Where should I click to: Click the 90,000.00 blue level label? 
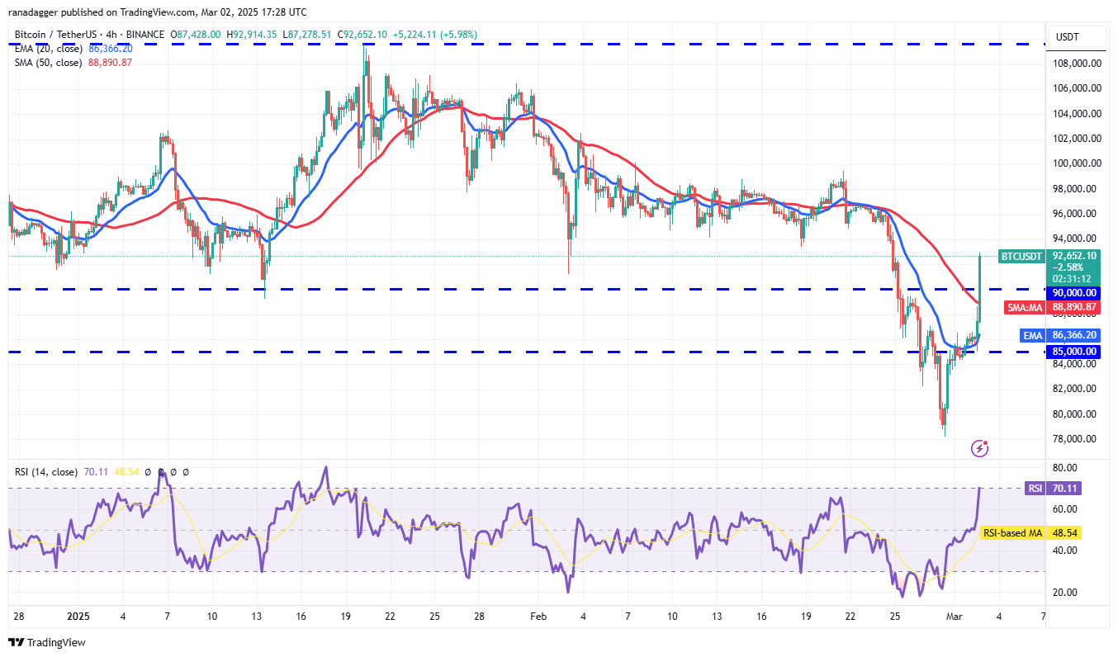(1074, 293)
